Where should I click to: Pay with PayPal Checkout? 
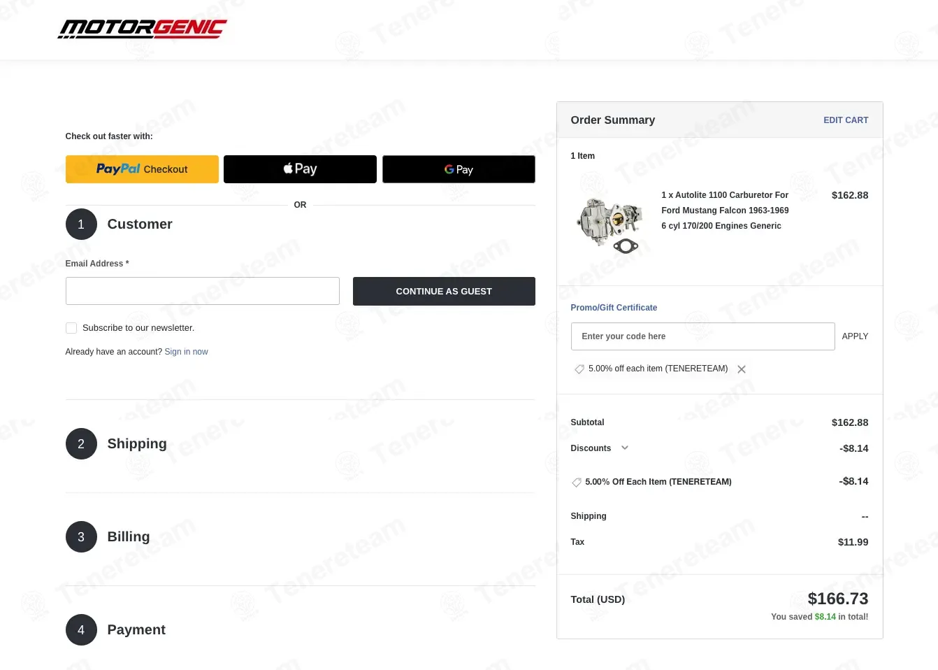(x=142, y=169)
